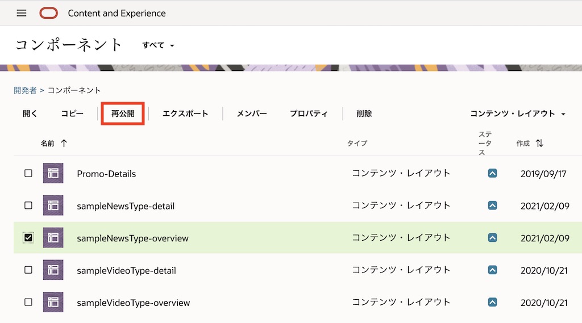Image resolution: width=582 pixels, height=323 pixels.
Task: Click the status icon for sampleVideoType-overview
Action: 493,302
